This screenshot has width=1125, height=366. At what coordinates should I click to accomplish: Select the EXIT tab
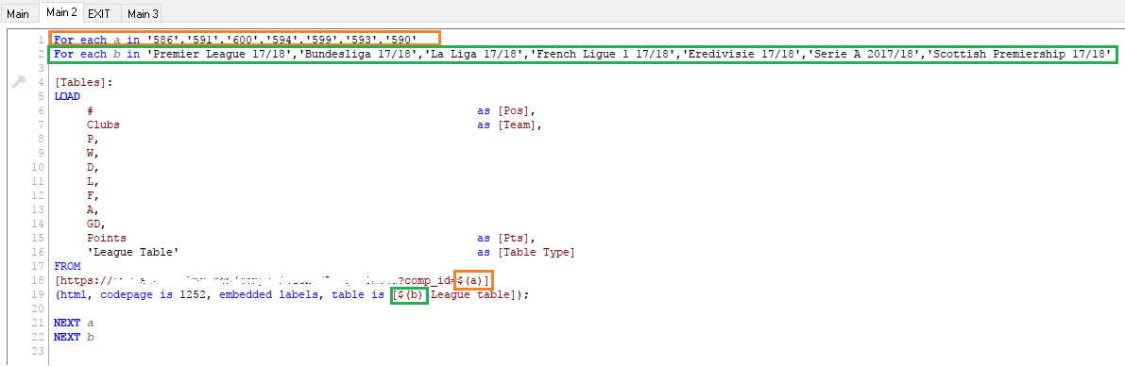tap(99, 14)
